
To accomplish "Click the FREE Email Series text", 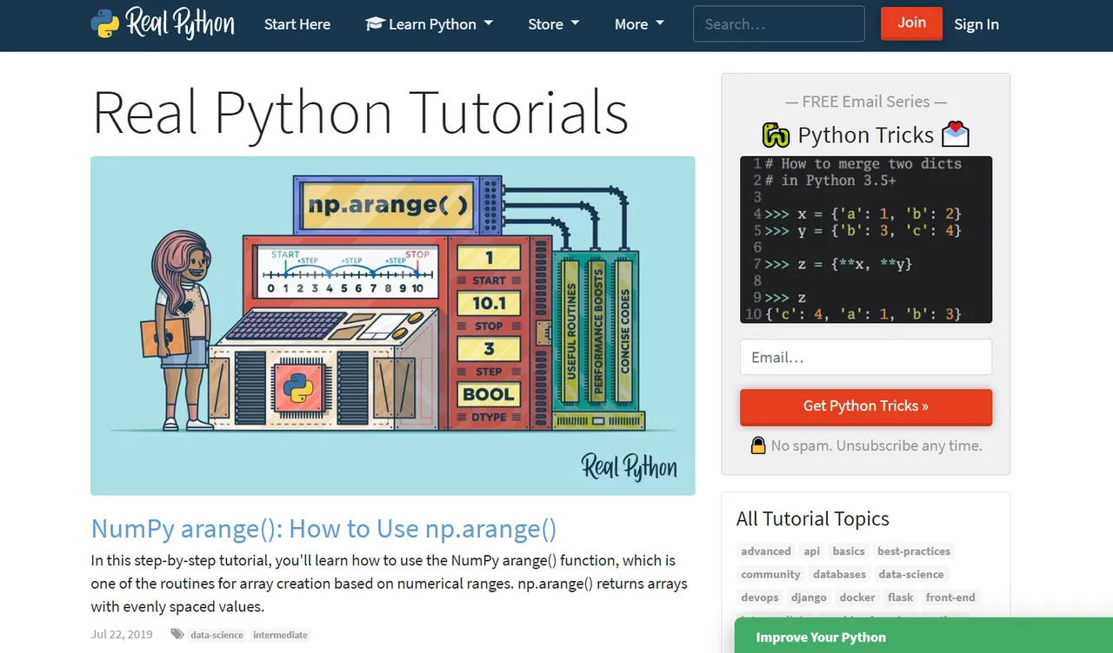I will click(x=866, y=102).
